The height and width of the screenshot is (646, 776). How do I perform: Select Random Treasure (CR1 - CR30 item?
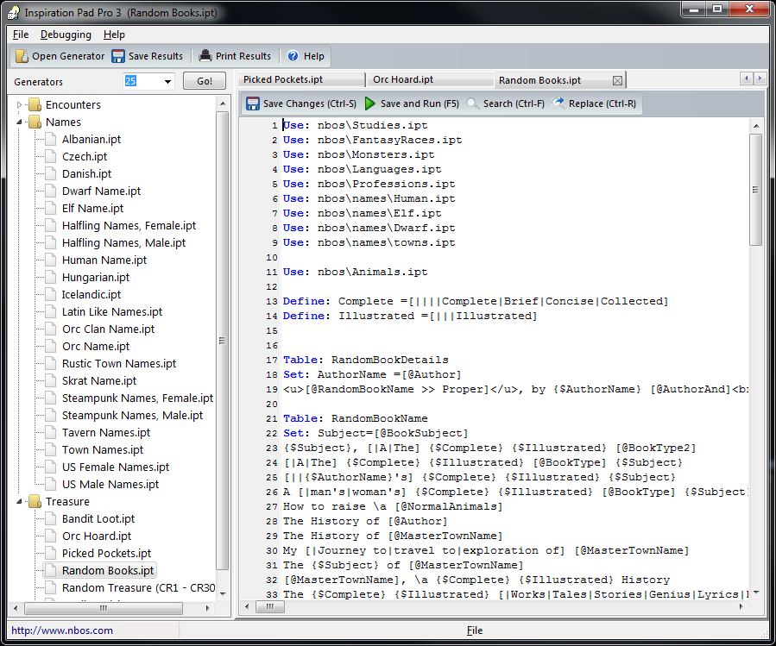click(x=139, y=587)
